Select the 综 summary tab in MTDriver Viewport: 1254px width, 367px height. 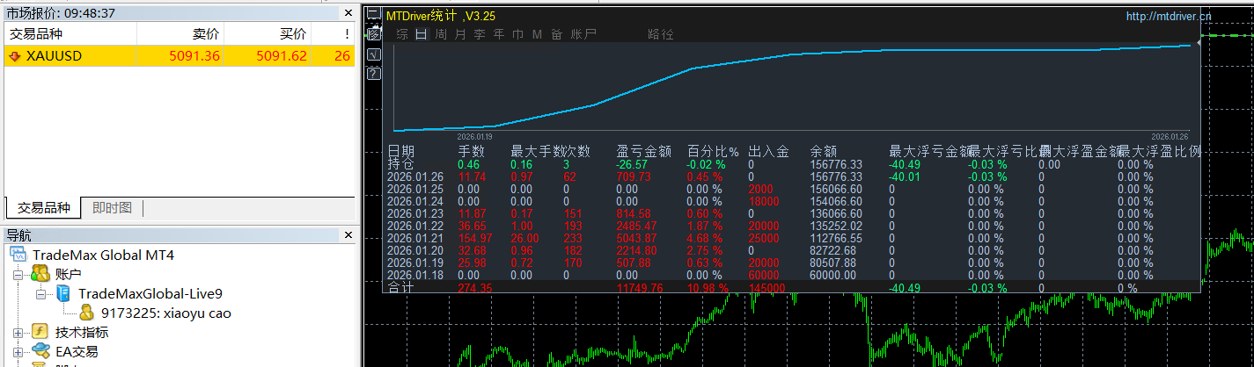tap(402, 34)
